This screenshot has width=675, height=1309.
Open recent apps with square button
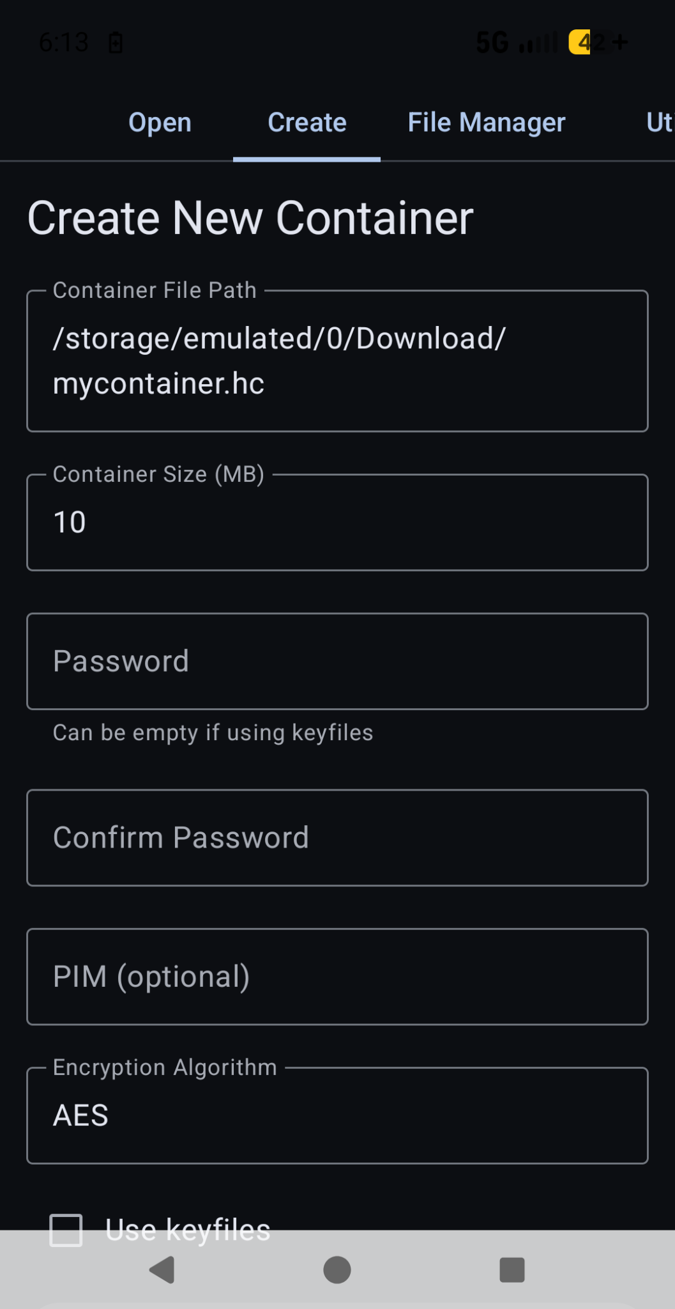512,1270
